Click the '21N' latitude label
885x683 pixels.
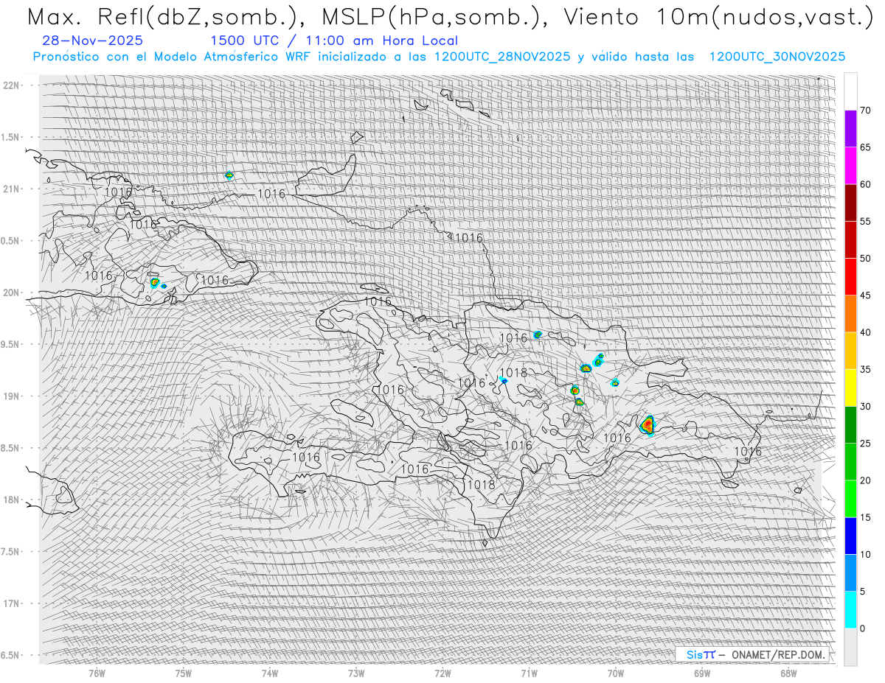12,189
